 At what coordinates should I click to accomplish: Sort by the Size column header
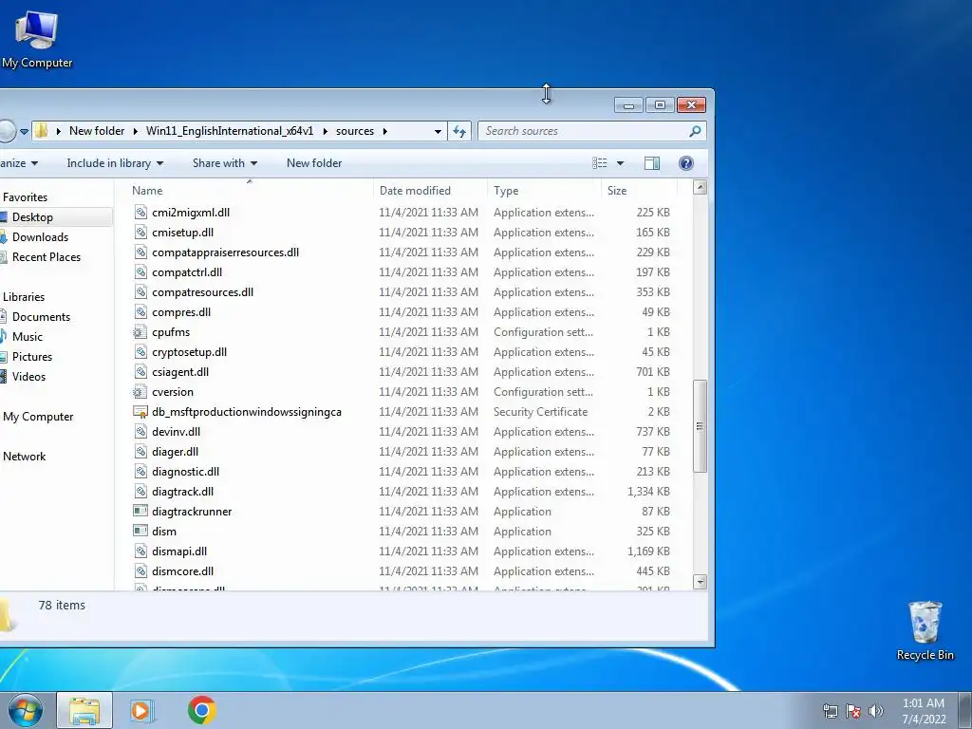point(639,190)
